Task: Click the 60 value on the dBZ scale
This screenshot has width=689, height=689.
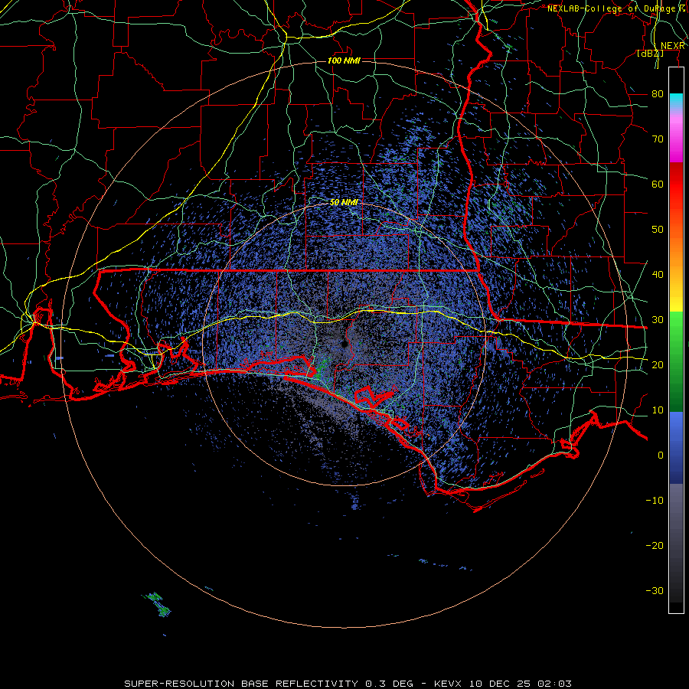Action: [658, 184]
